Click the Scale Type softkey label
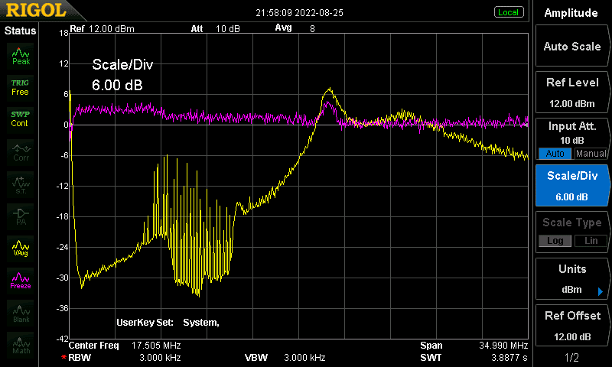The image size is (612, 367). [x=571, y=222]
